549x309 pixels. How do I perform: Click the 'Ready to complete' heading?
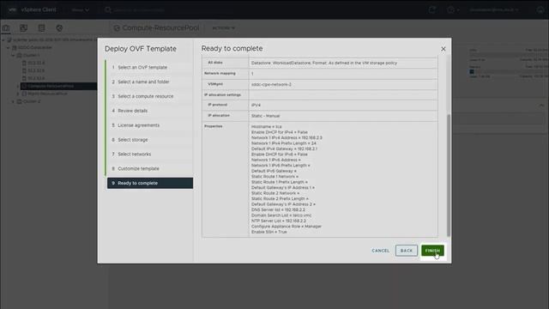tap(232, 48)
